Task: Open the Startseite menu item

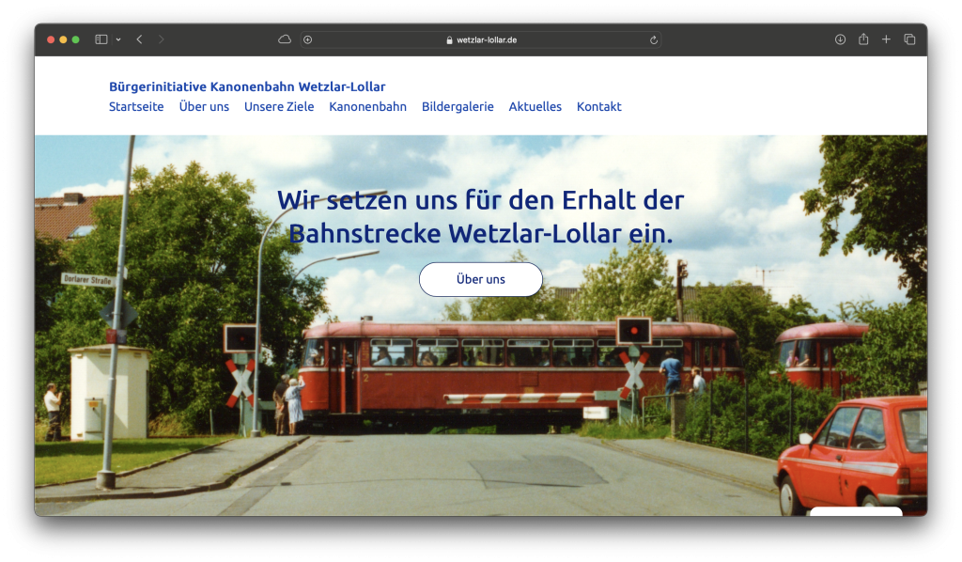Action: point(136,107)
